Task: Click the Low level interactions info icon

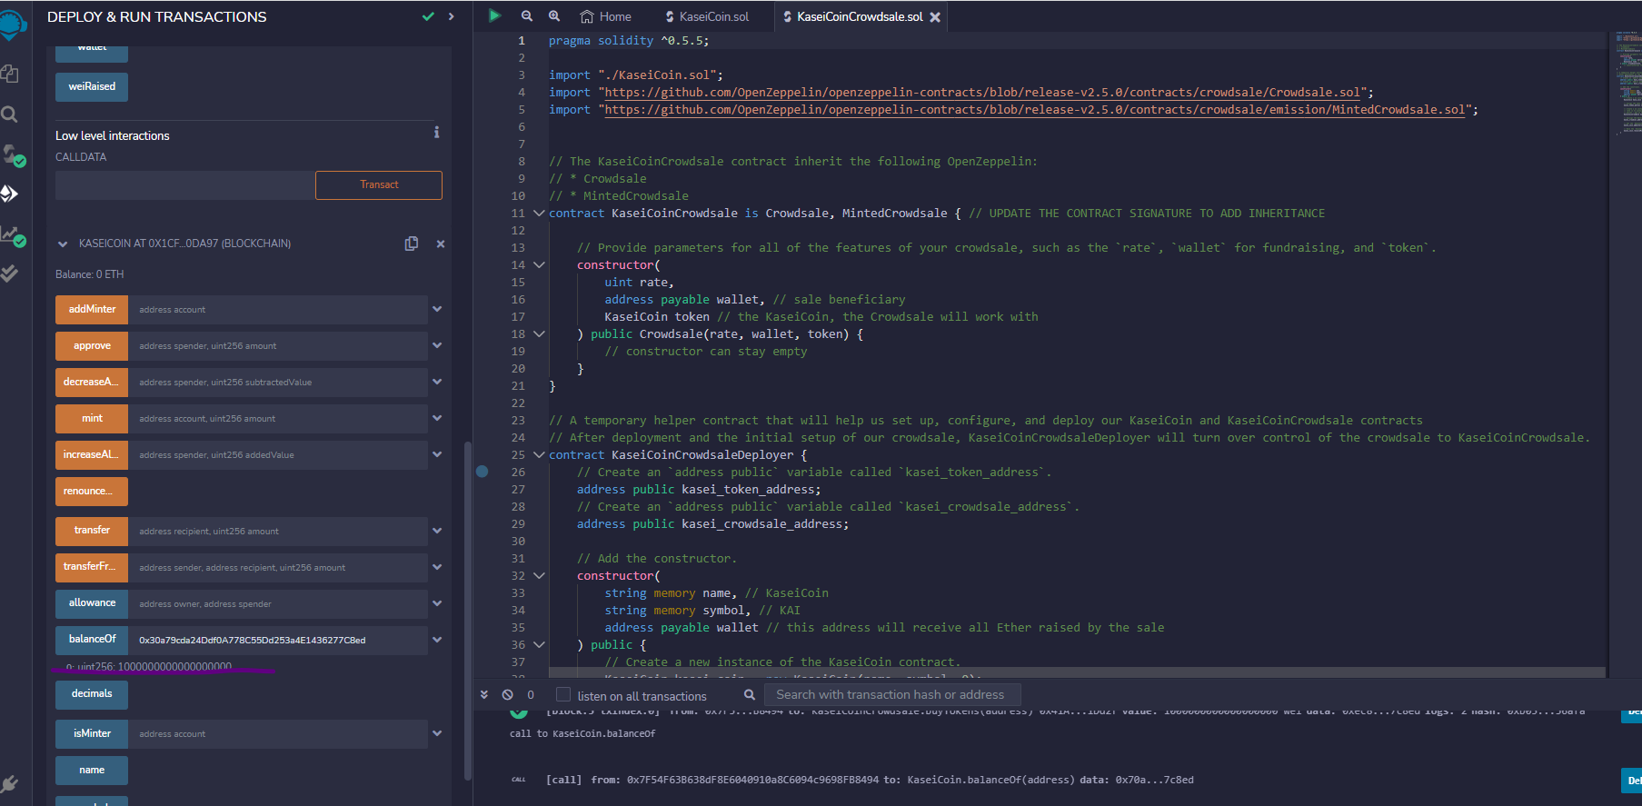Action: pyautogui.click(x=436, y=133)
